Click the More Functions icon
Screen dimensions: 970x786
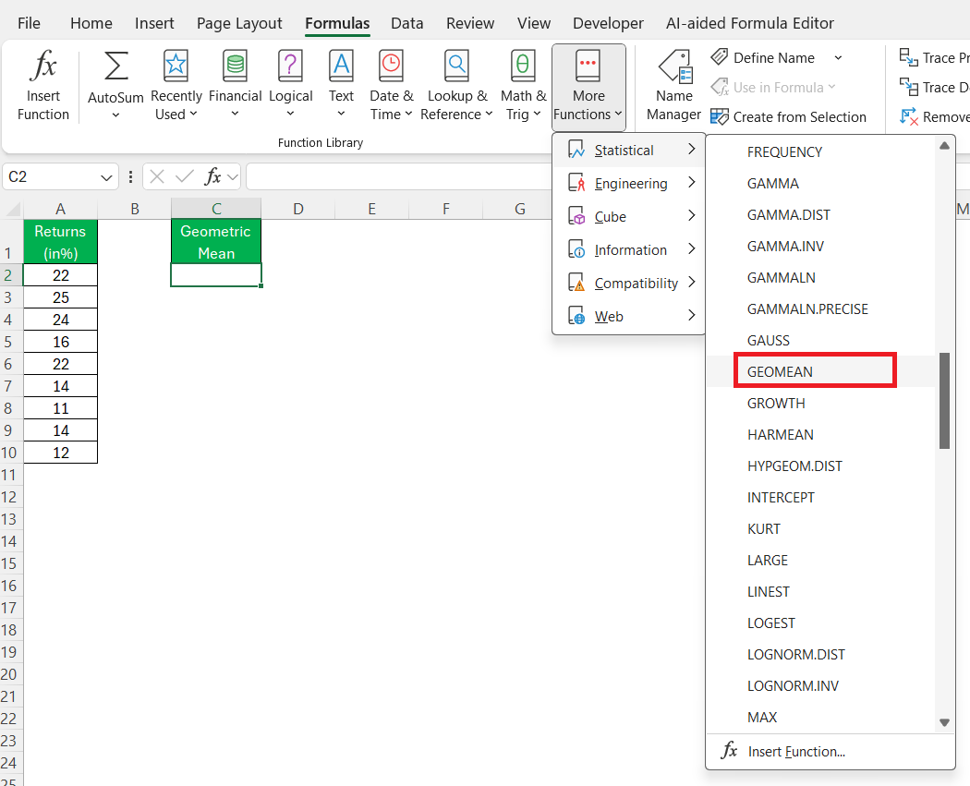click(x=588, y=66)
